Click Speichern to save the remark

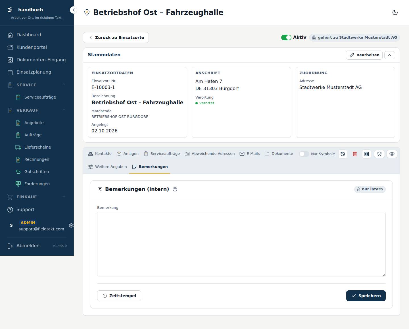(366, 296)
